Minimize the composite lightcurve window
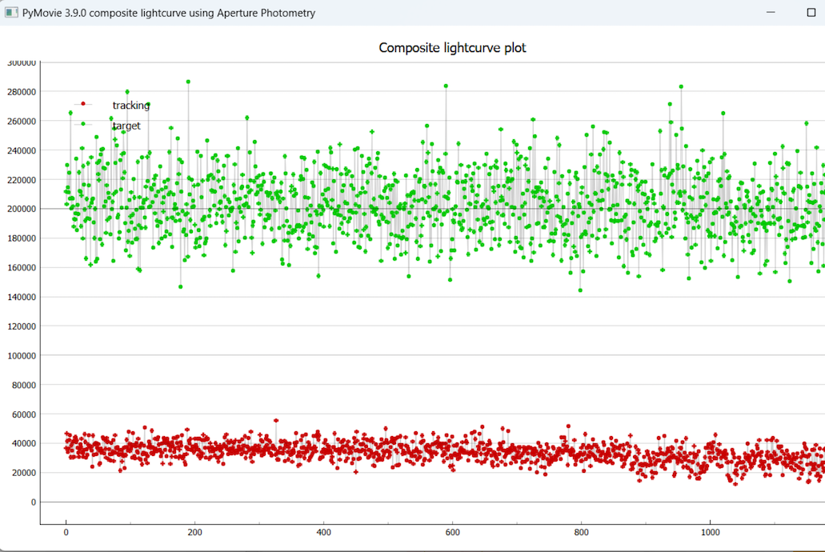The height and width of the screenshot is (552, 825). [x=771, y=13]
